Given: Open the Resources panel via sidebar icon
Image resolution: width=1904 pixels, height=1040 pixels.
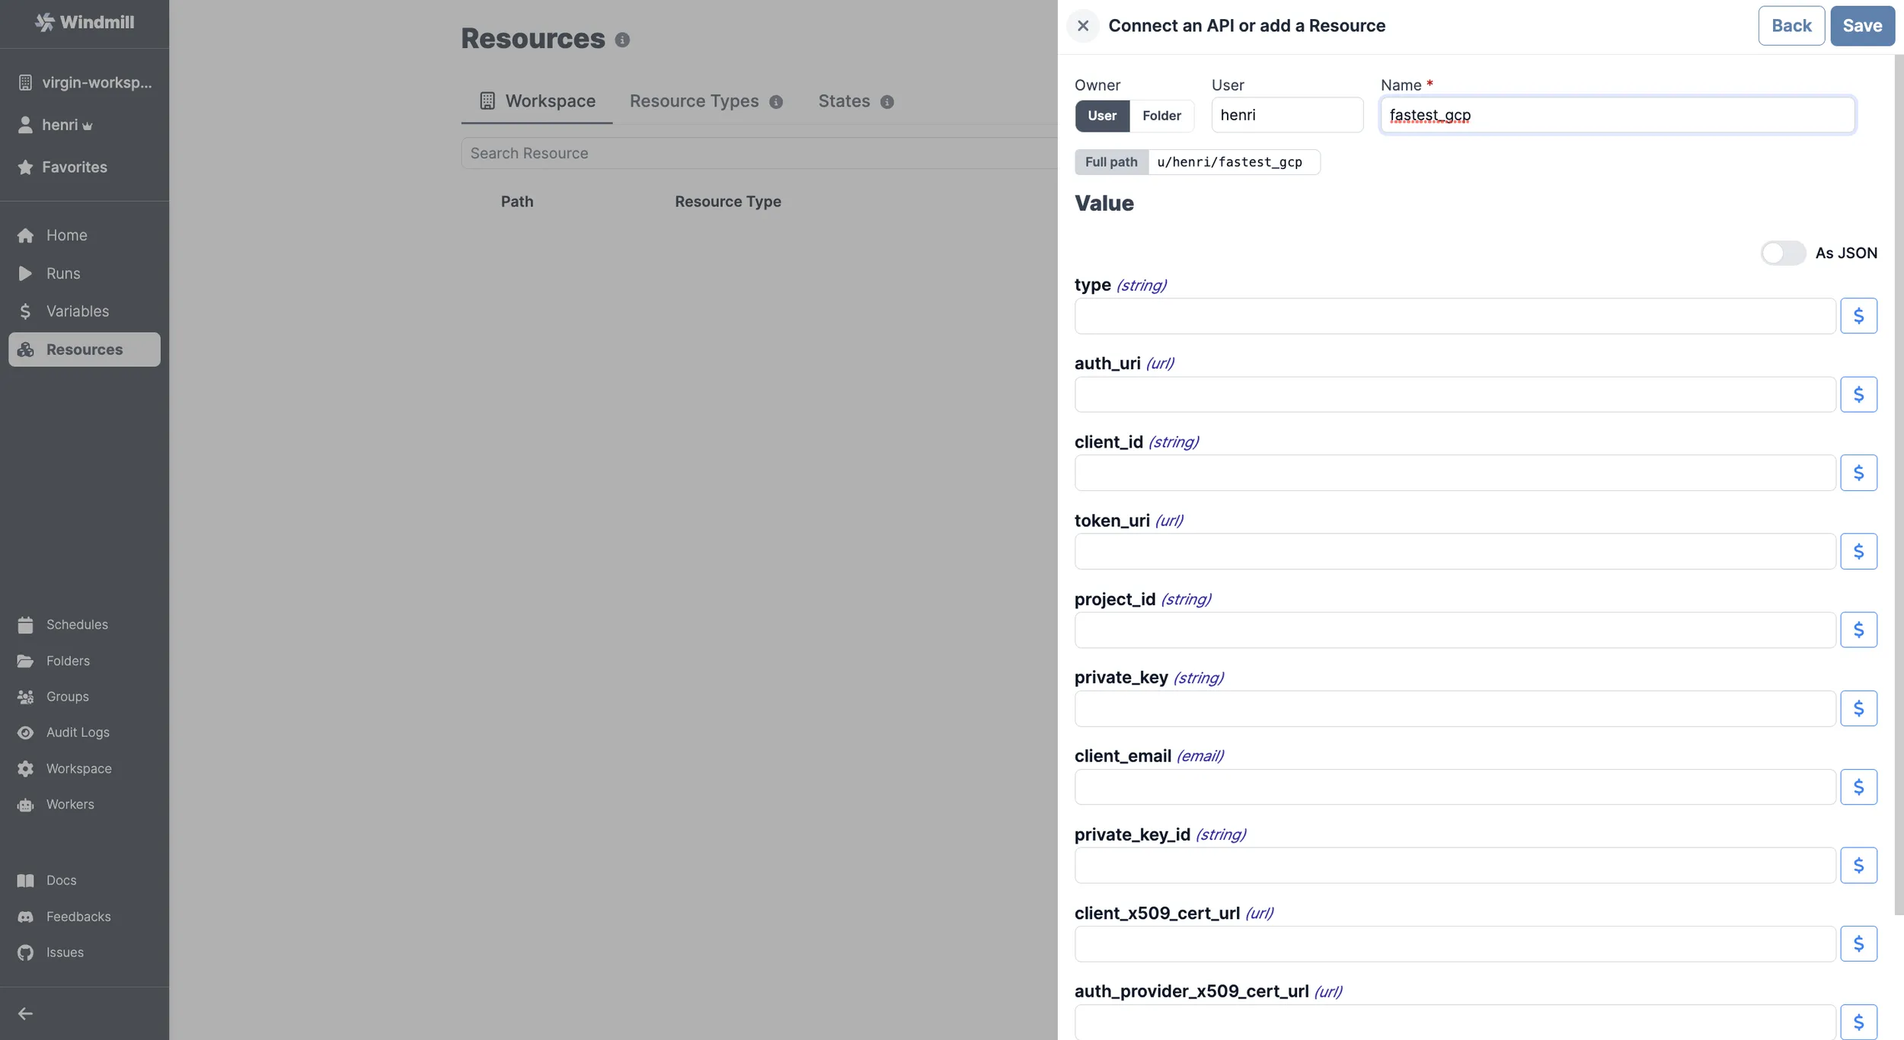Looking at the screenshot, I should tap(25, 349).
